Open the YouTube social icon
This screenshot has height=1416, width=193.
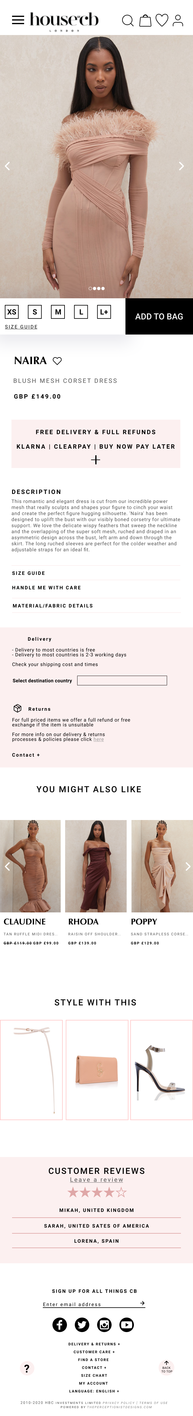[x=127, y=1325]
